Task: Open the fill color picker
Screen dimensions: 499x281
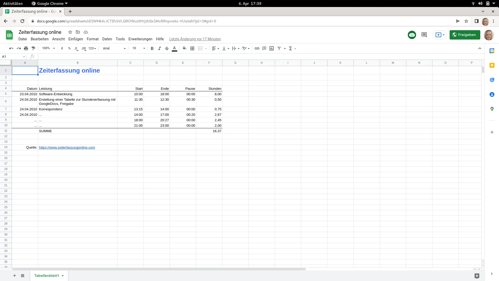Action: click(x=184, y=48)
